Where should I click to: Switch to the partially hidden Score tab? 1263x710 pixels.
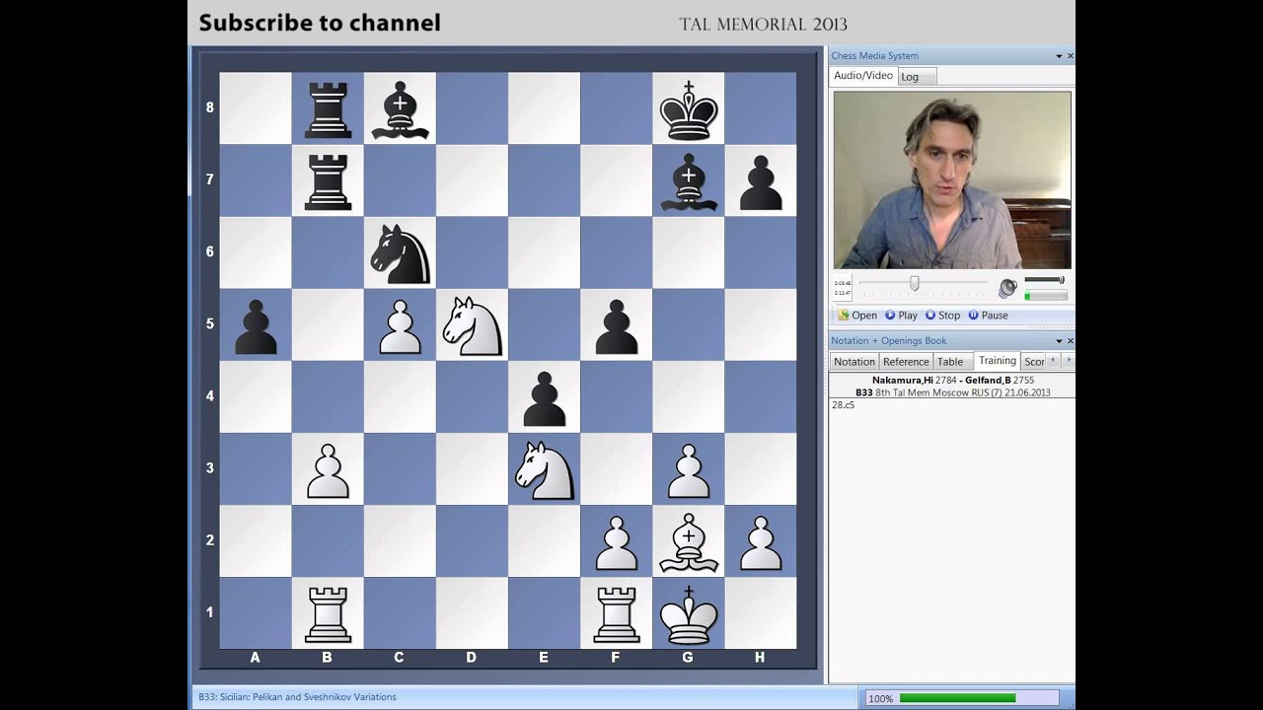(x=1033, y=362)
